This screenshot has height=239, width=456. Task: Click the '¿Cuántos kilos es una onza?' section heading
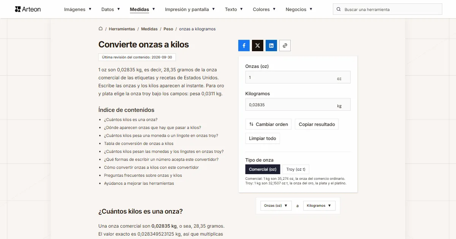coord(141,211)
